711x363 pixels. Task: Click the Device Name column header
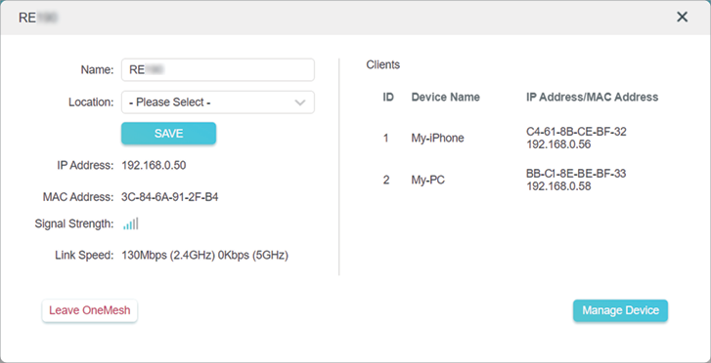click(445, 97)
